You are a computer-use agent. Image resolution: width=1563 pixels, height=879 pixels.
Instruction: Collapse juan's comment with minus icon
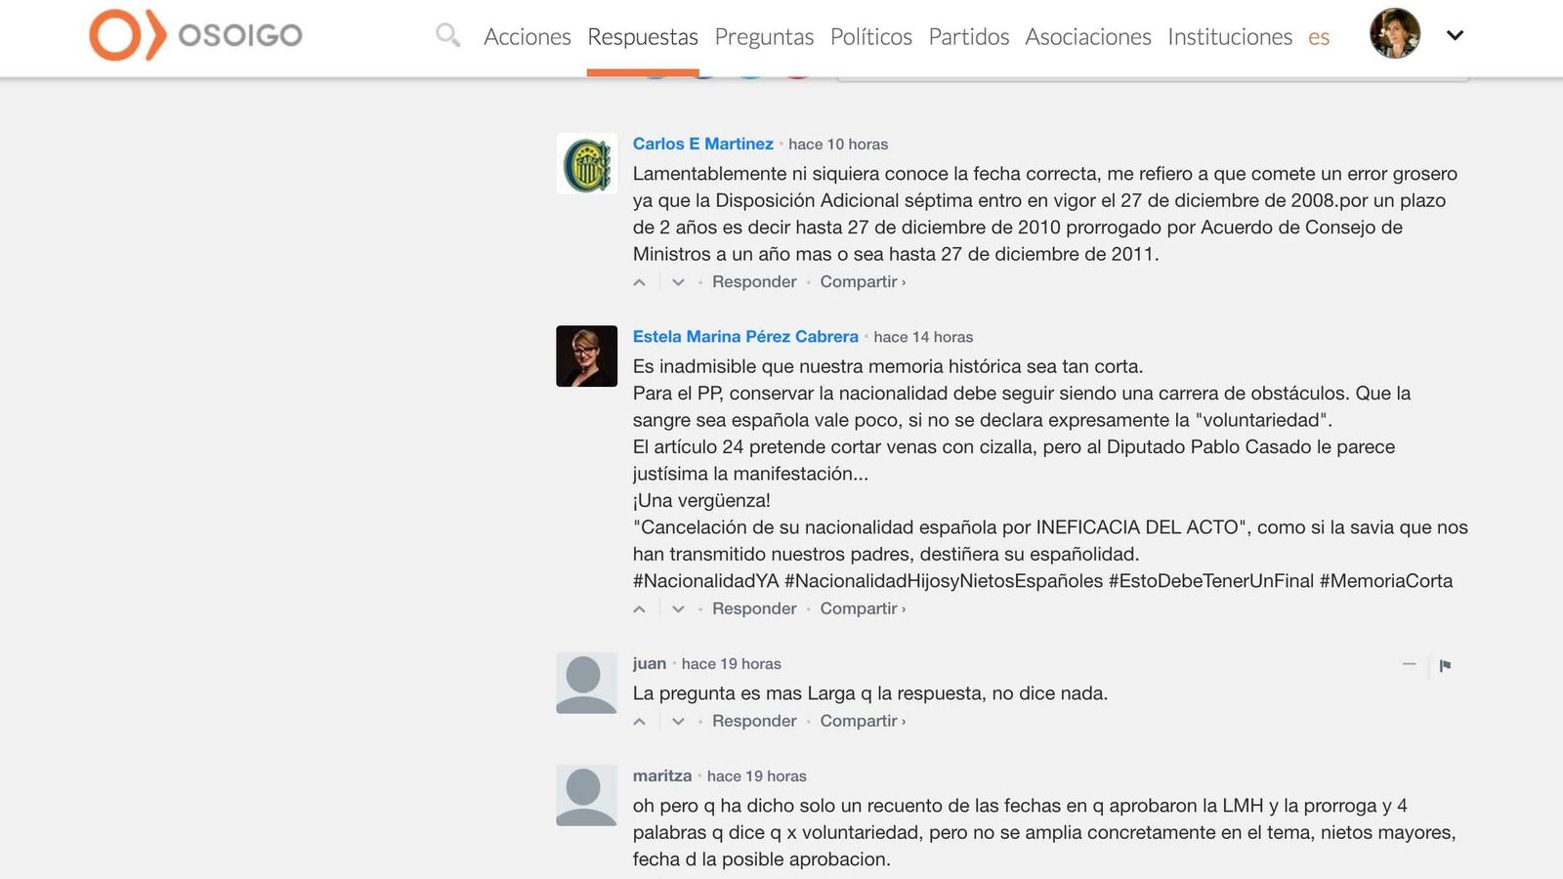point(1409,664)
